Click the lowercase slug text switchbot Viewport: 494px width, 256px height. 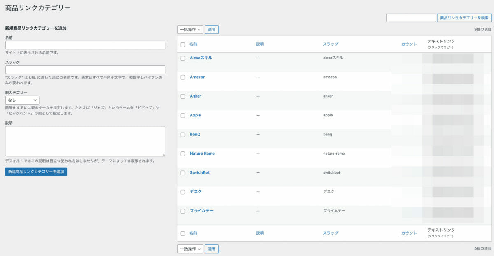(332, 172)
